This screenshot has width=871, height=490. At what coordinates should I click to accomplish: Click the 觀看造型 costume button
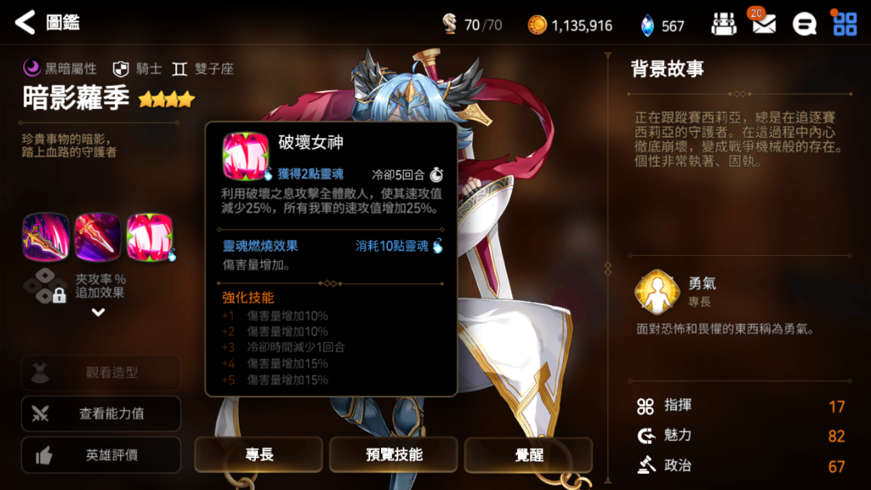coord(102,373)
